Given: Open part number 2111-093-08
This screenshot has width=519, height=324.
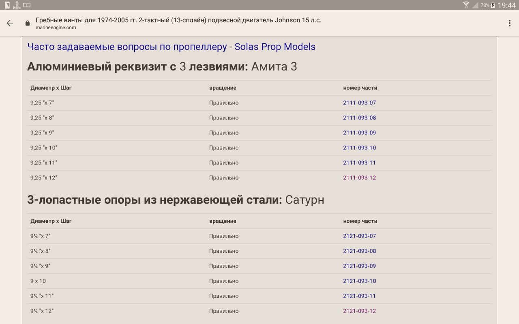Looking at the screenshot, I should point(359,118).
